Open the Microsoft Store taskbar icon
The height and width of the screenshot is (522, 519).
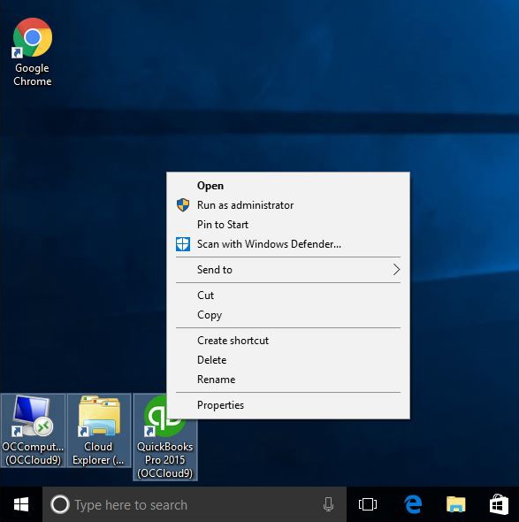click(499, 504)
